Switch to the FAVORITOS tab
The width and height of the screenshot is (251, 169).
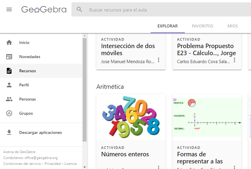[203, 26]
